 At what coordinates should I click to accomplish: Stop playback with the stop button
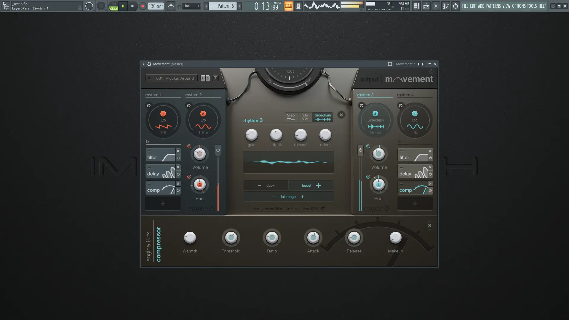click(132, 6)
